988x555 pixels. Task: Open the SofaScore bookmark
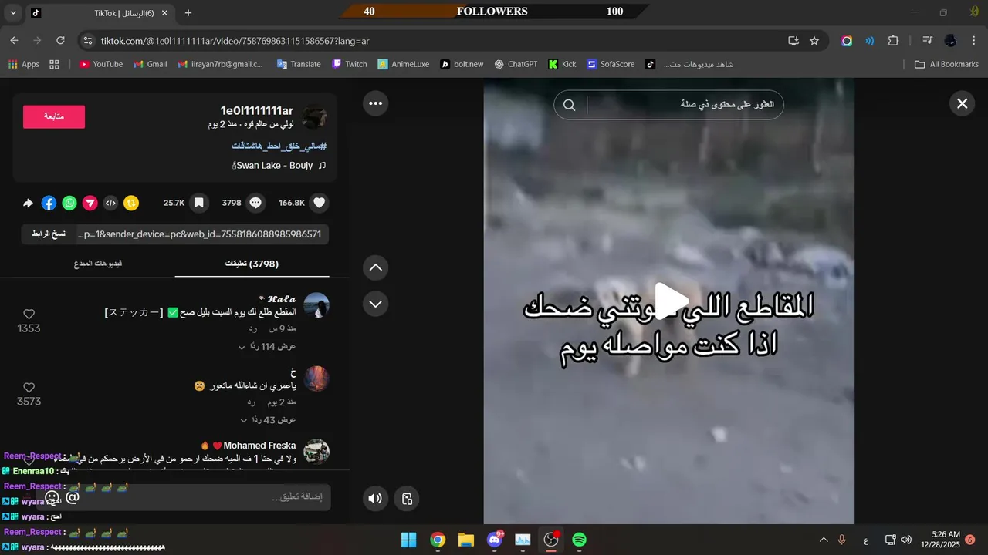(611, 64)
